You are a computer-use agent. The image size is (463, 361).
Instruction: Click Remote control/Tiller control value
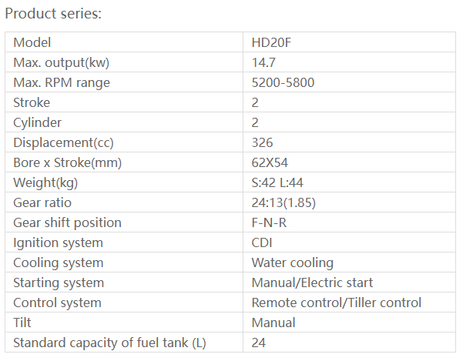point(337,303)
